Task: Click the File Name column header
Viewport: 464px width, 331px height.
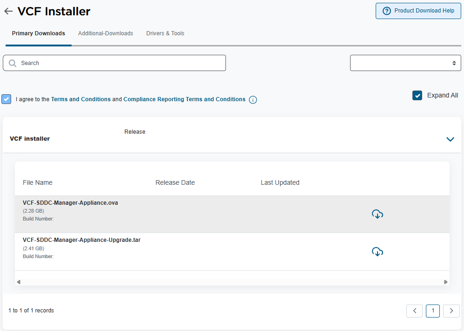Action: [x=38, y=182]
